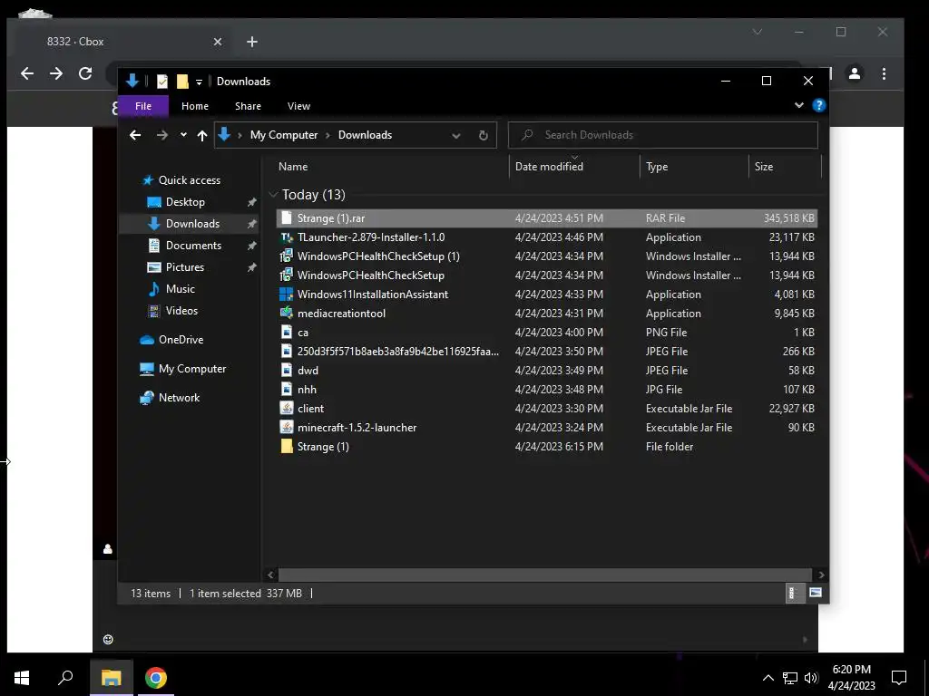Screen dimensions: 929x696
Task: Click the Up one level arrow
Action: pyautogui.click(x=202, y=136)
